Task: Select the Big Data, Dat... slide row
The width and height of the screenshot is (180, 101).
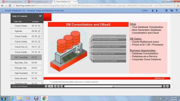Action: [x=26, y=63]
